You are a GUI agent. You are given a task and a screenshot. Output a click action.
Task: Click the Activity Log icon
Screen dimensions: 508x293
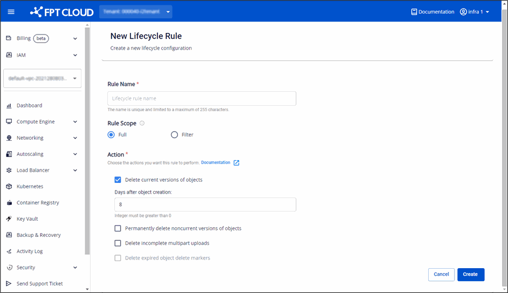click(9, 251)
